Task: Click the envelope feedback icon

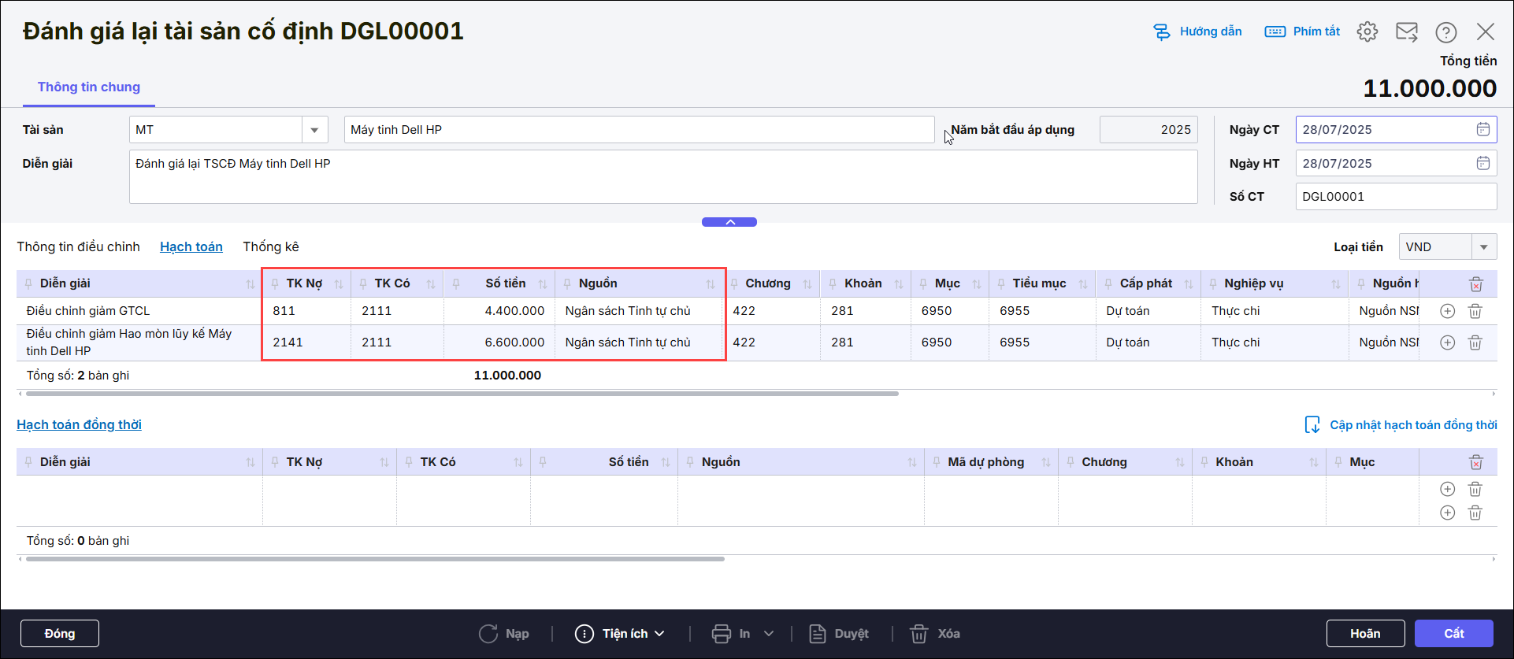Action: coord(1406,31)
